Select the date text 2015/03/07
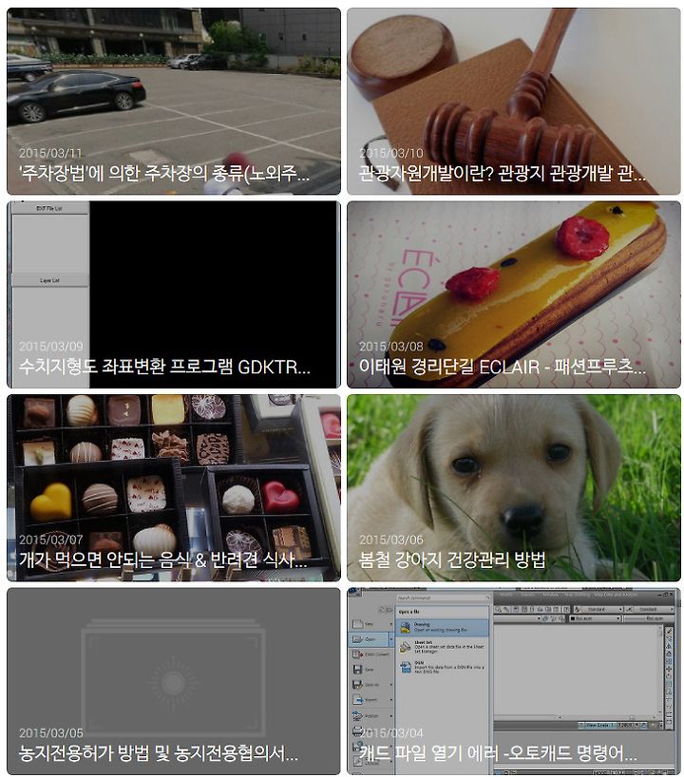 click(50, 540)
